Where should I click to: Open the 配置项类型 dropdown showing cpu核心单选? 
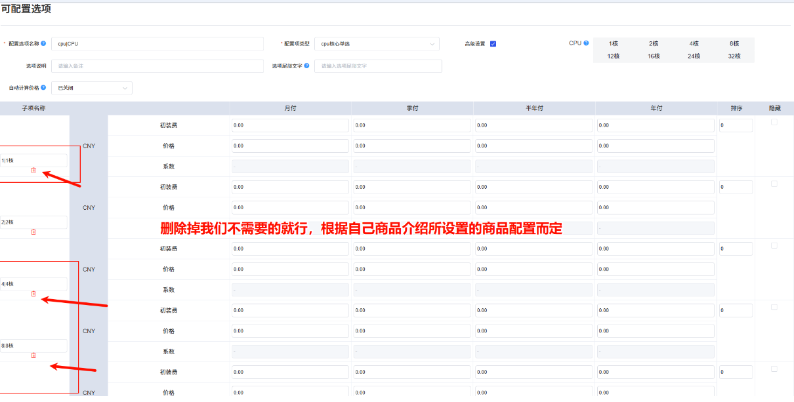click(x=377, y=44)
